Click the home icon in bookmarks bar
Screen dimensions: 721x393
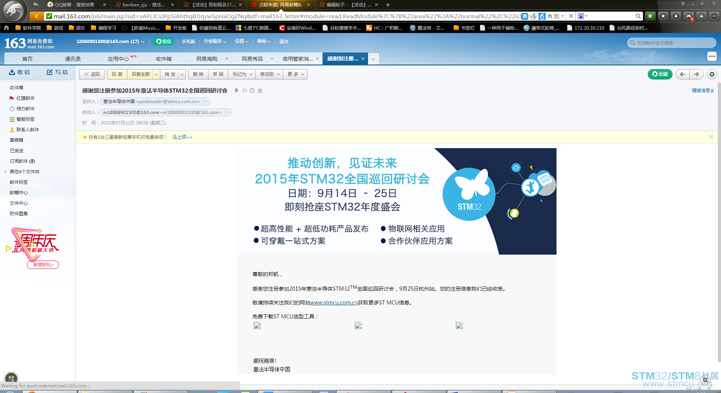pos(6,28)
